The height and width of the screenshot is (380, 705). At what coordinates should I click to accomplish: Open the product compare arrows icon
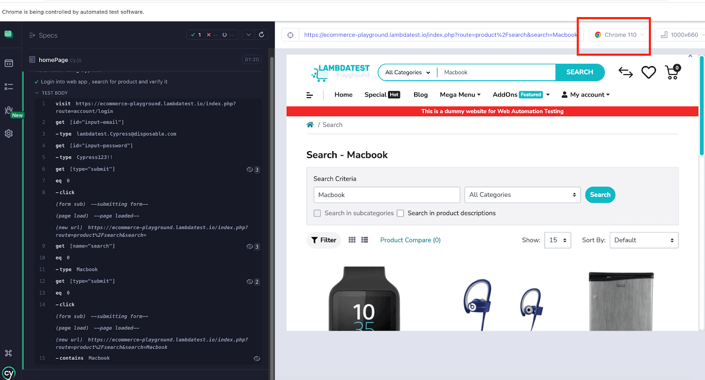point(626,72)
